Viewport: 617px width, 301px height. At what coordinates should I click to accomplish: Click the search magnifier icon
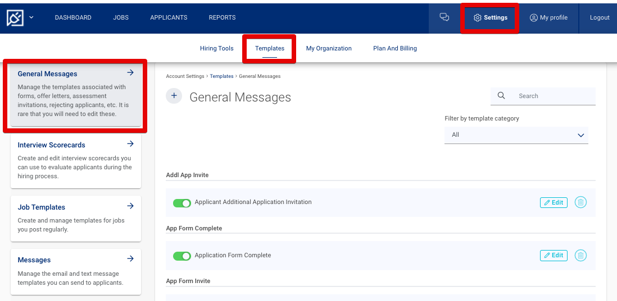[x=501, y=96]
